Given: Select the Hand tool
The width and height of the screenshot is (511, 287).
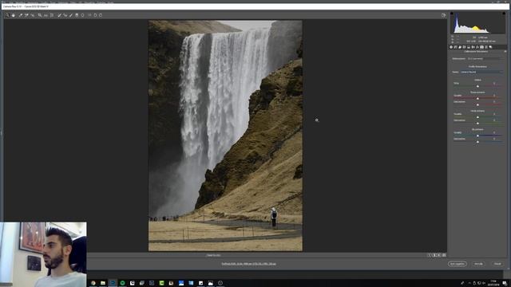Looking at the screenshot, I should click(x=14, y=15).
